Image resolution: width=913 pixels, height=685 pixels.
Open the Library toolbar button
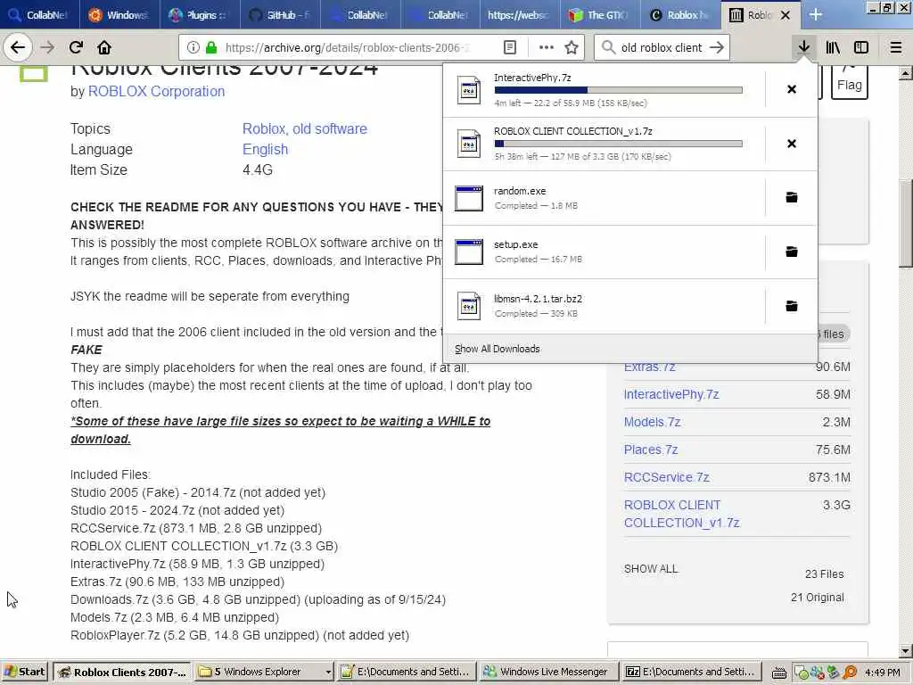833,48
